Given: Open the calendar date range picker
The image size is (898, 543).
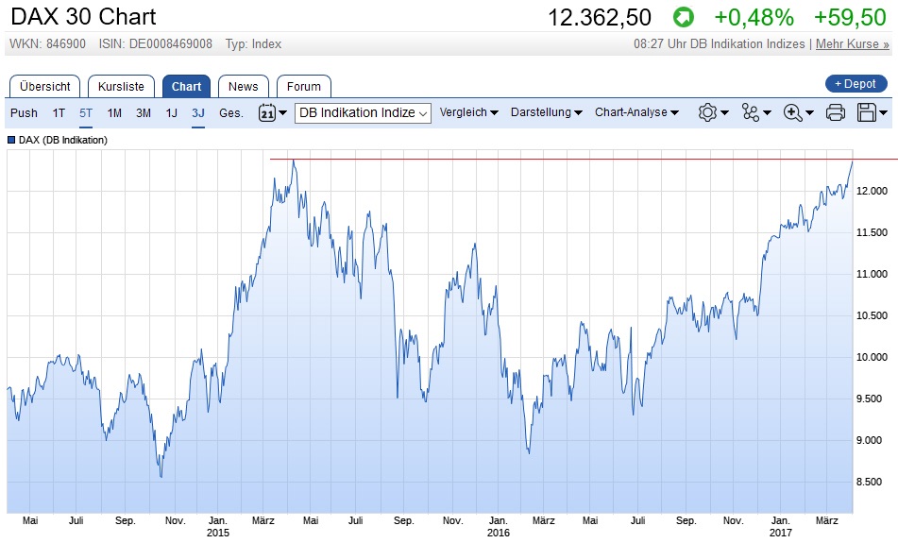Looking at the screenshot, I should tap(266, 113).
